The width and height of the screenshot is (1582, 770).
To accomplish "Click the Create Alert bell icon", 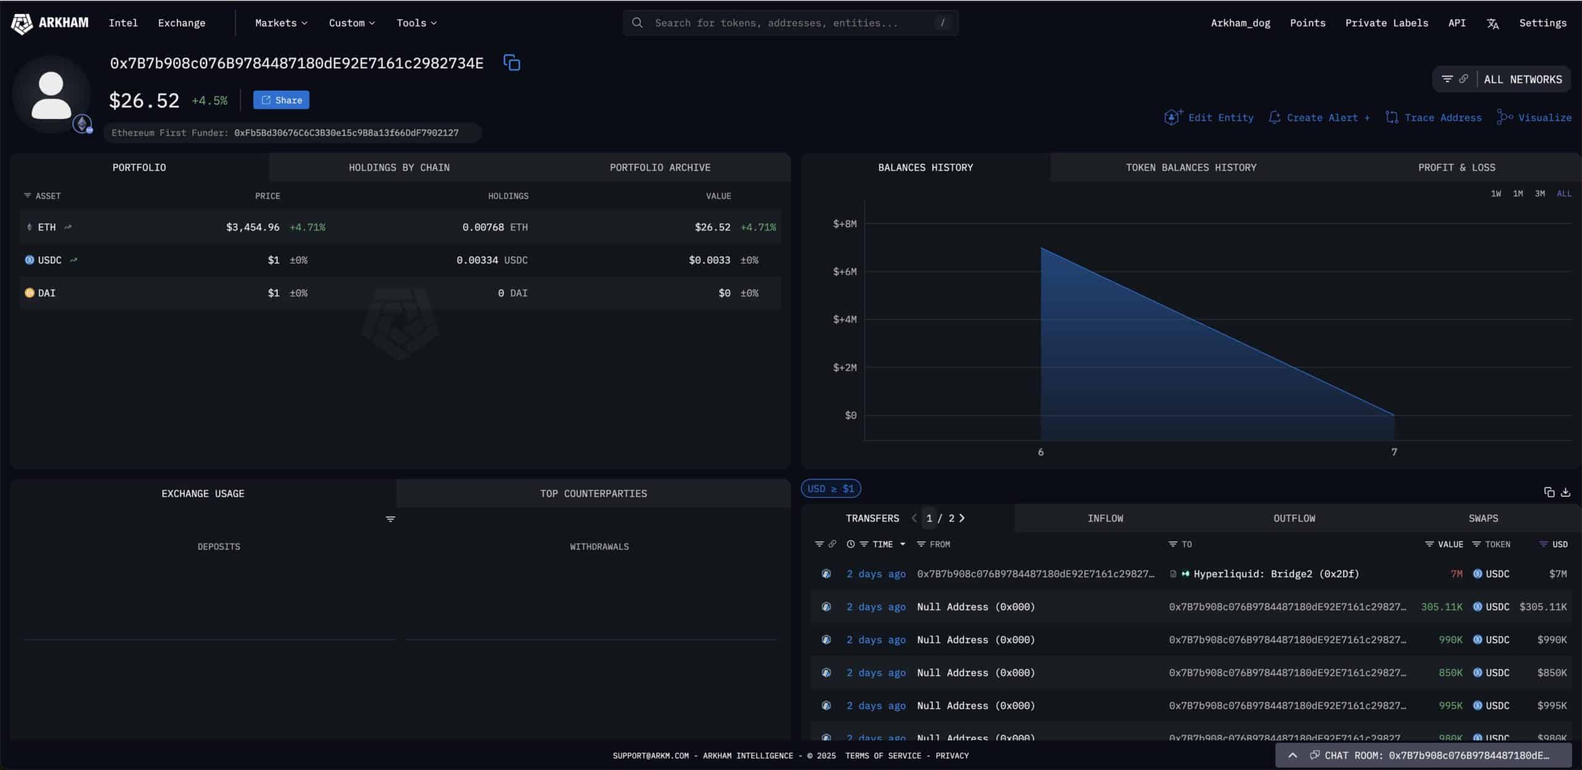I will (1275, 117).
